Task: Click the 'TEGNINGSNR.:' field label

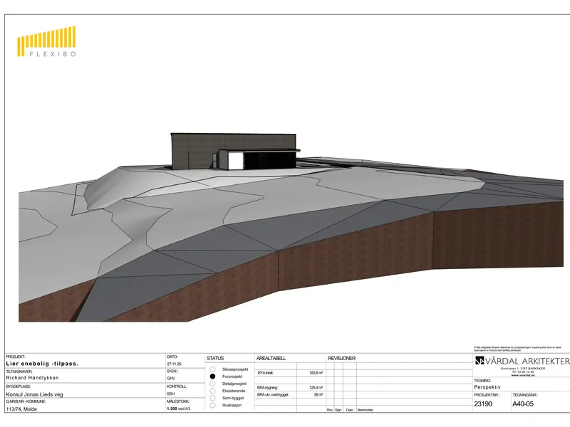Action: point(525,395)
